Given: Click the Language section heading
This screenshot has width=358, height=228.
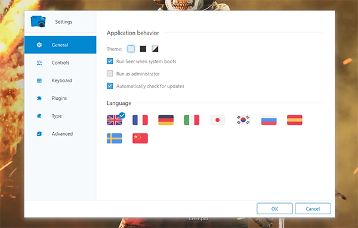Looking at the screenshot, I should pos(119,103).
